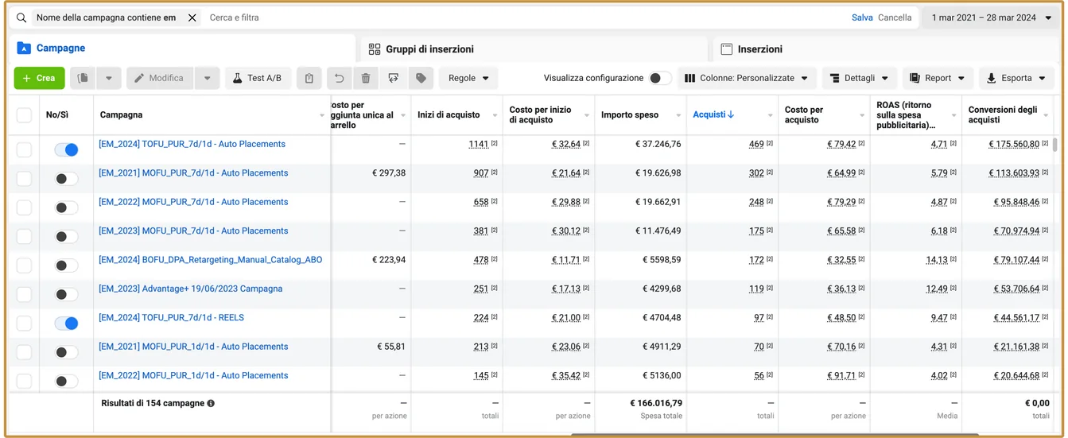Click the Campagne tab folder icon
Screen dimensions: 1068x438
pyautogui.click(x=24, y=48)
